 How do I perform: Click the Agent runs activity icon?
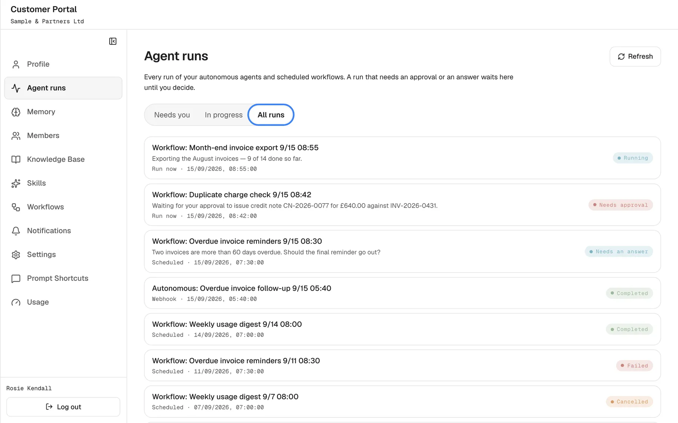click(x=16, y=88)
